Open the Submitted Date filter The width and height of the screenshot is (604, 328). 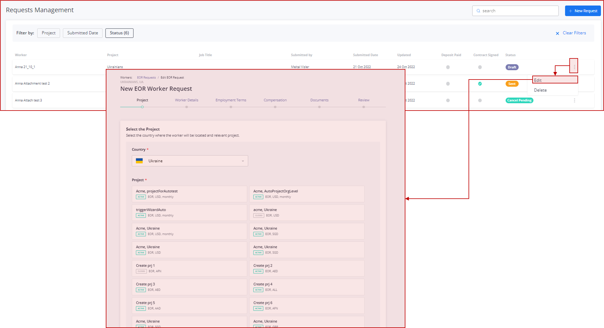point(82,33)
